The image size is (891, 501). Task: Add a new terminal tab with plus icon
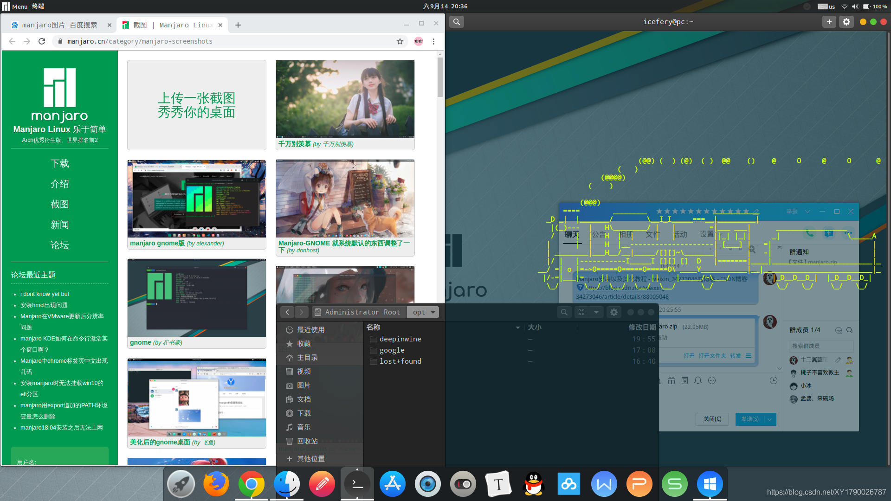[x=829, y=22]
